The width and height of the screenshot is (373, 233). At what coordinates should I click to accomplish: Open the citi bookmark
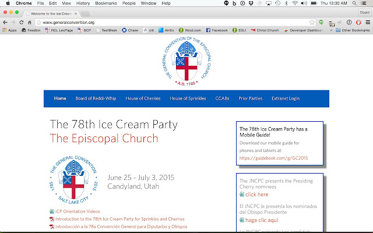pyautogui.click(x=149, y=30)
